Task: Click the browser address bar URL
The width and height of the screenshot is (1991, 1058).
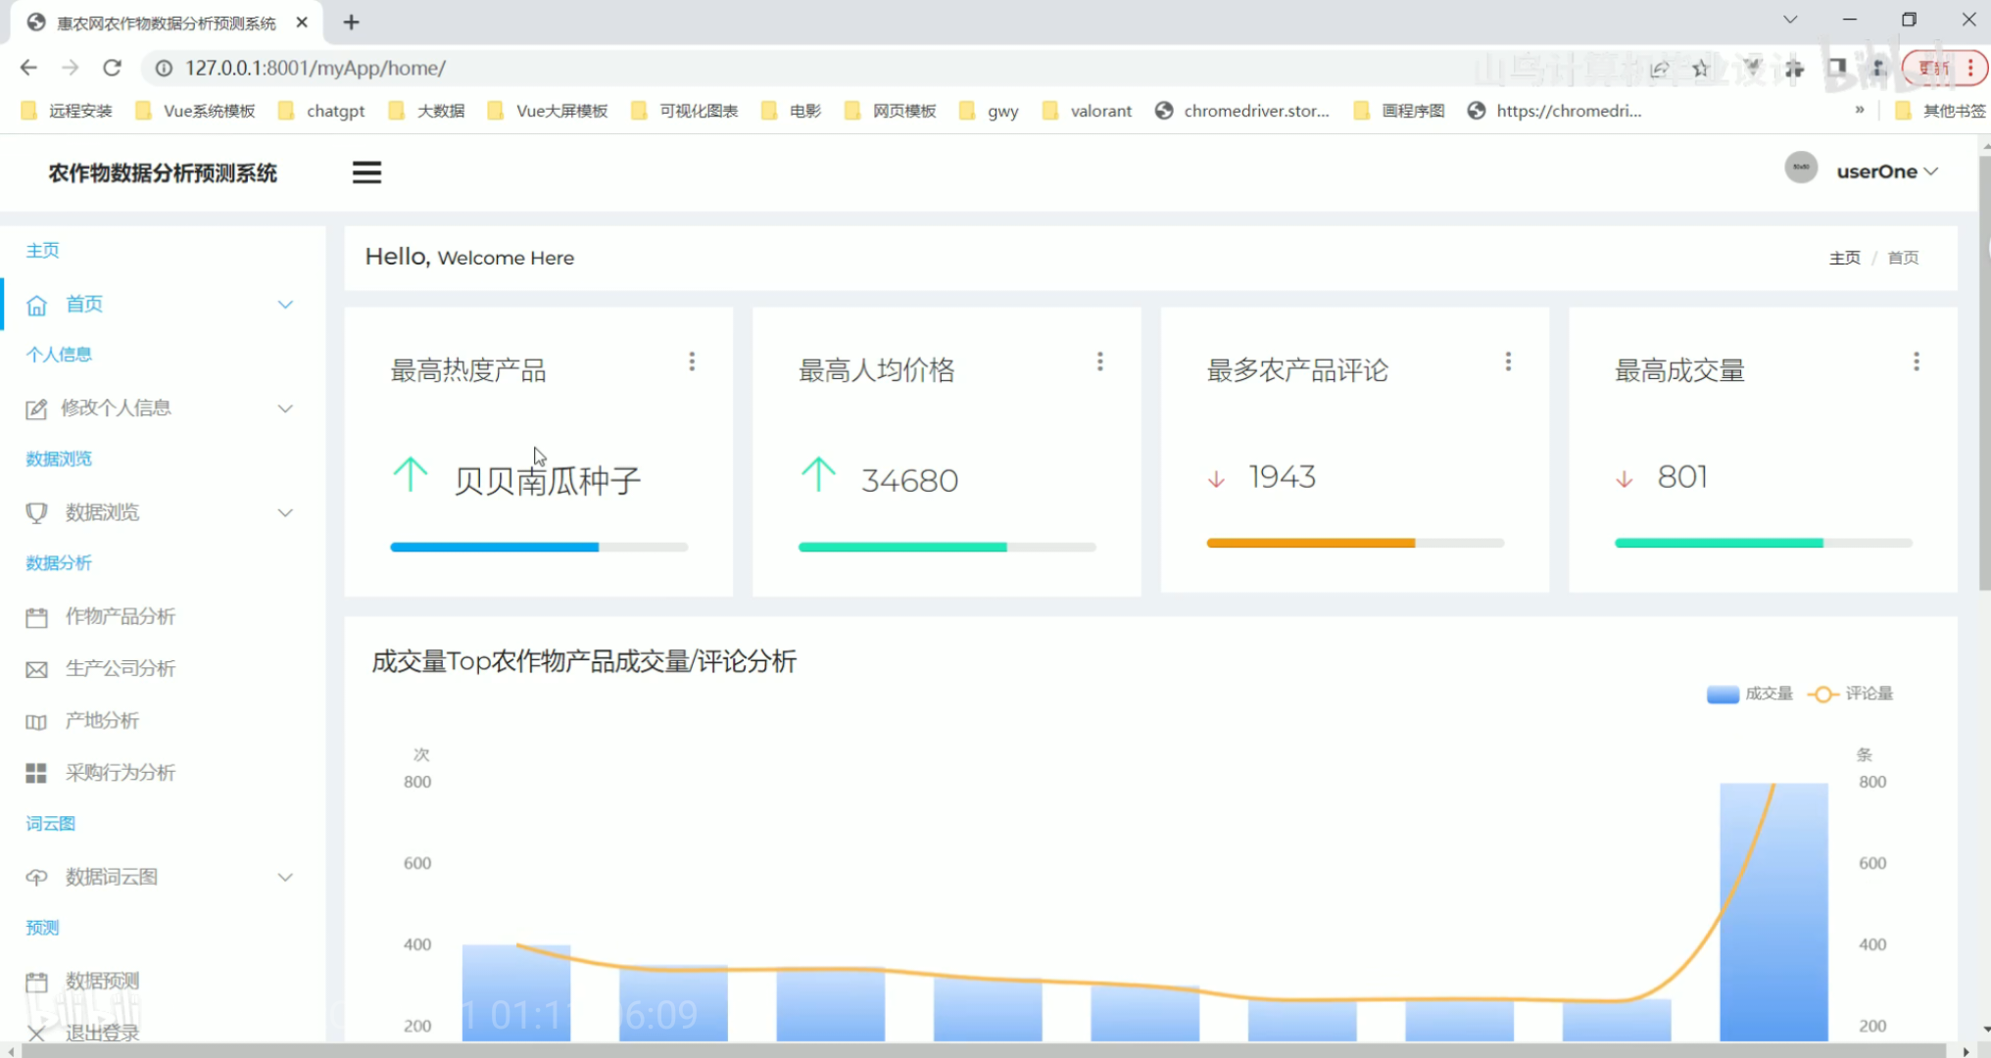Action: 316,68
